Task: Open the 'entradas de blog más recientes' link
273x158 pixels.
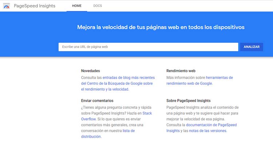Action: (128, 78)
